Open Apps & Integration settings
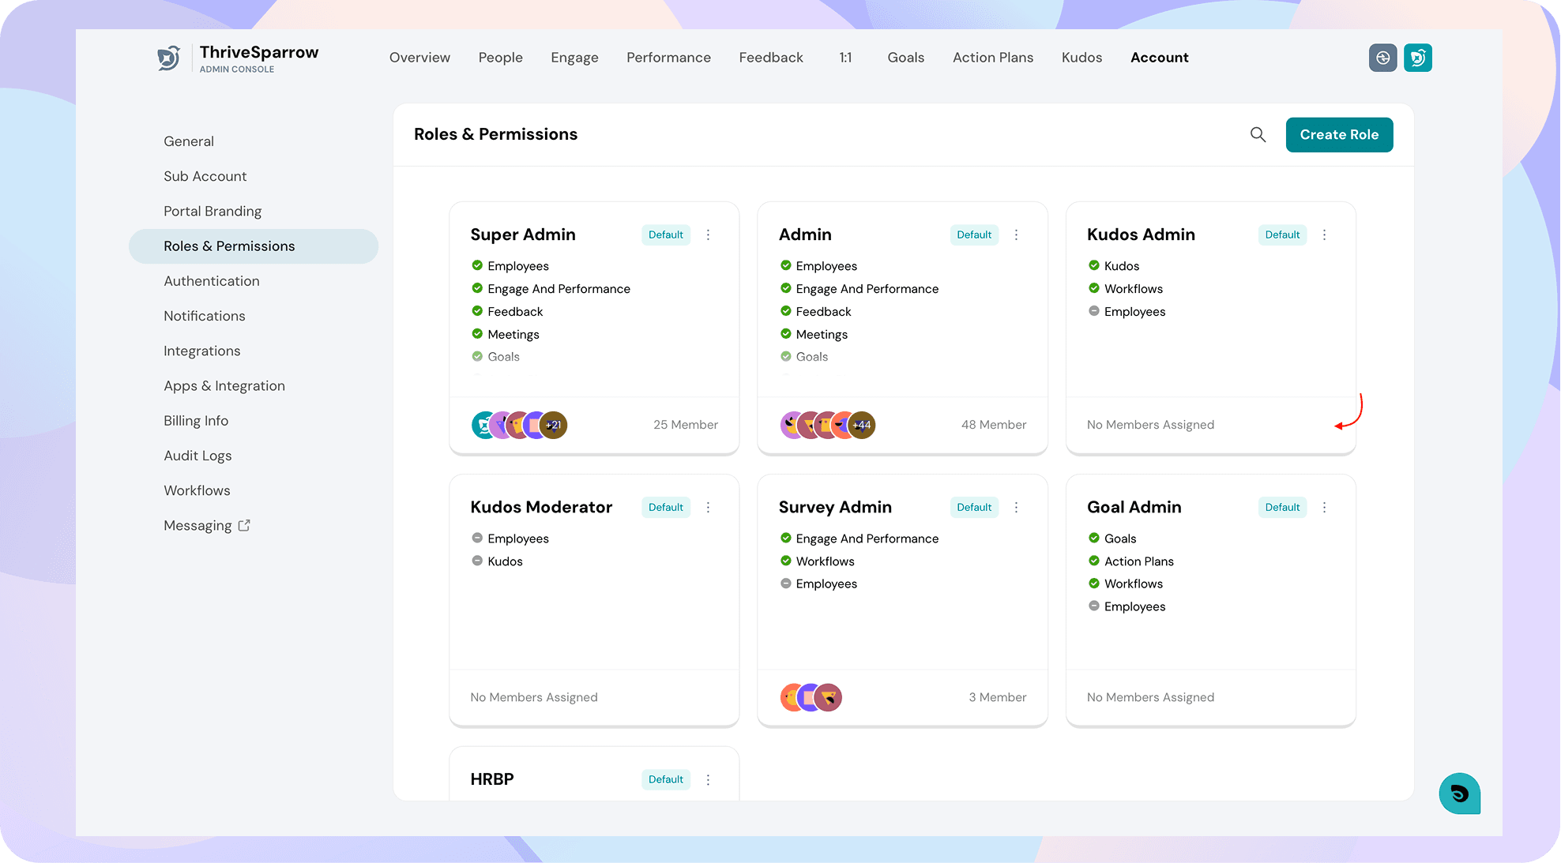1561x863 pixels. [224, 386]
